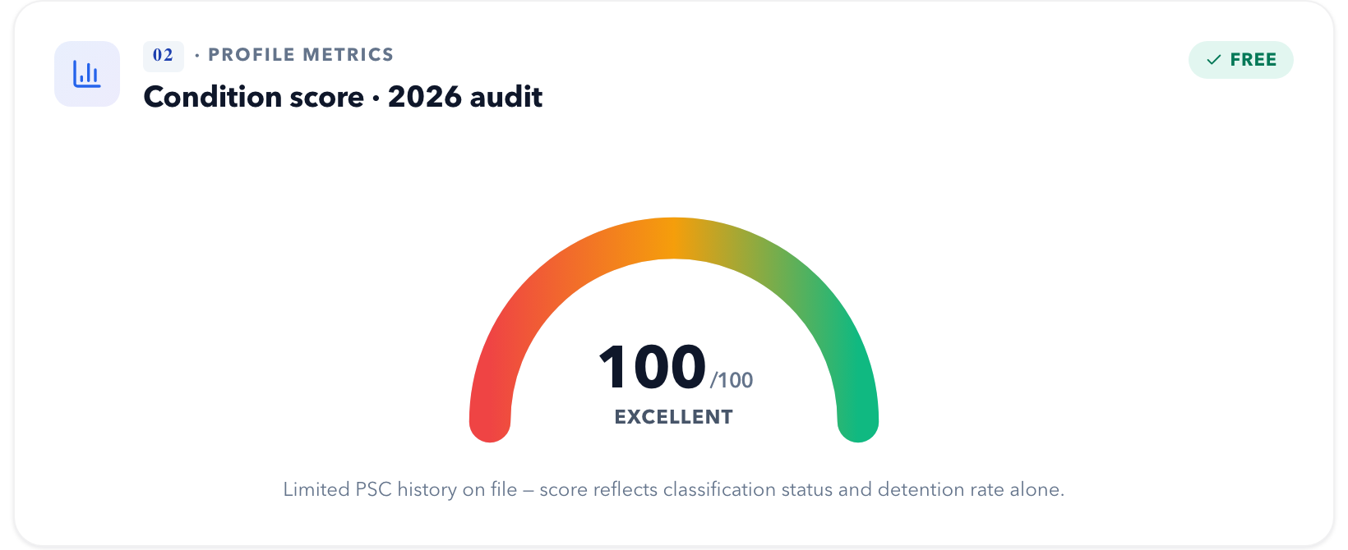Click the large 100 score value
The width and height of the screenshot is (1348, 550).
point(652,367)
